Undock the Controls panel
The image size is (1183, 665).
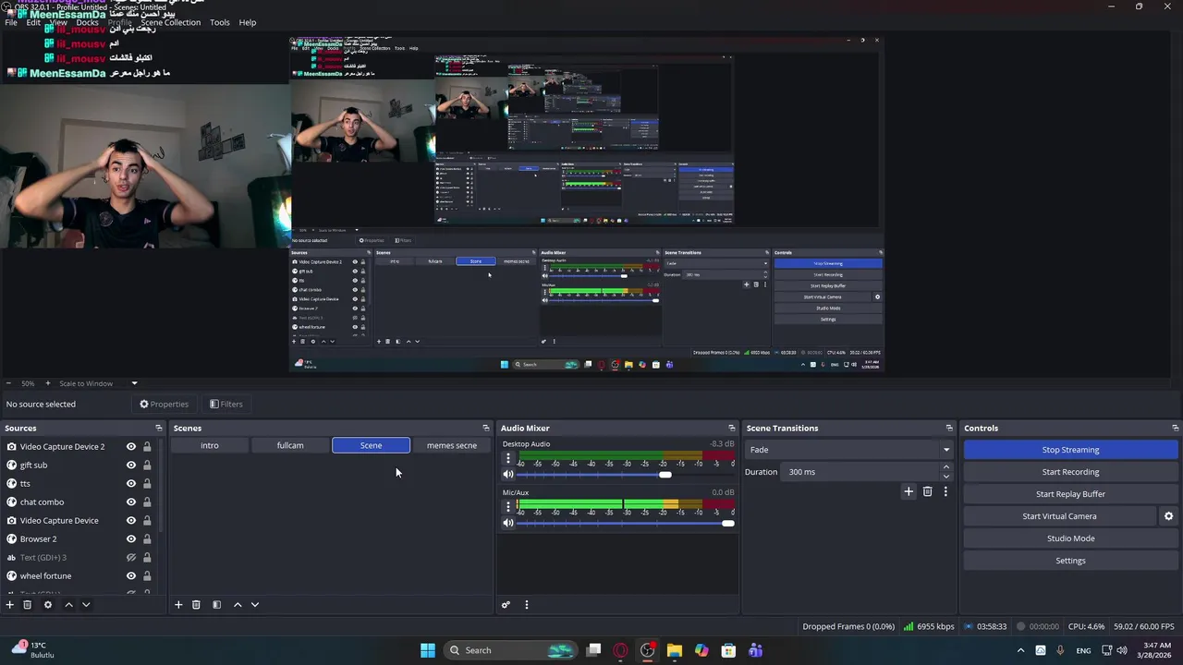coord(1176,428)
